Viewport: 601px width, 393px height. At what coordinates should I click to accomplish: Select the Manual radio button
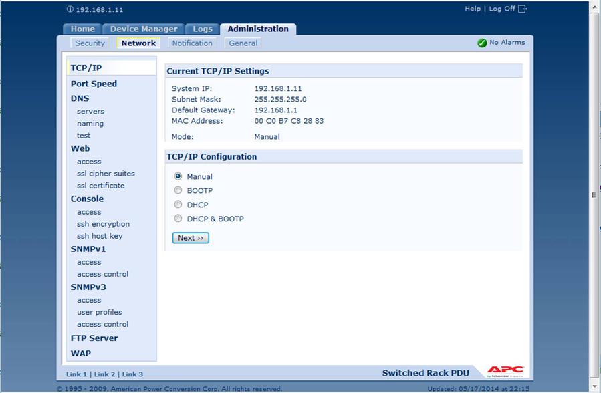tap(178, 176)
